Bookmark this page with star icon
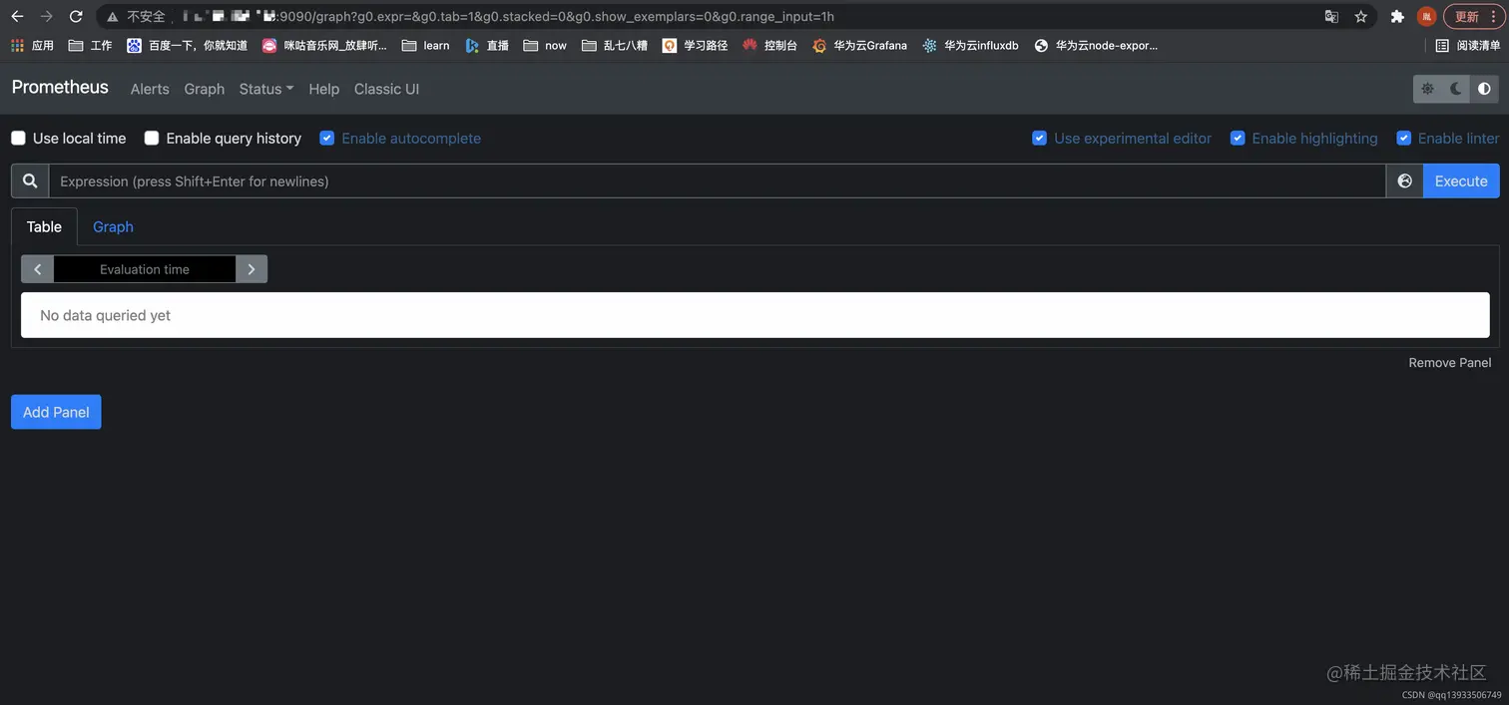Viewport: 1509px width, 705px height. [x=1360, y=17]
